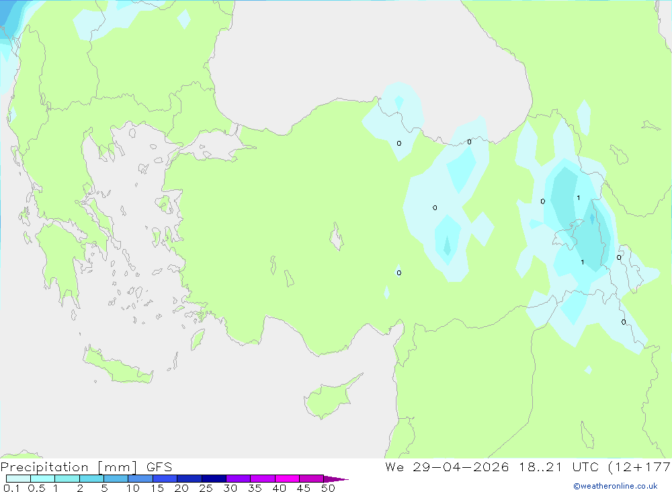This screenshot has width=672, height=492.
Task: Click the legend label 0.1
Action: tap(11, 488)
